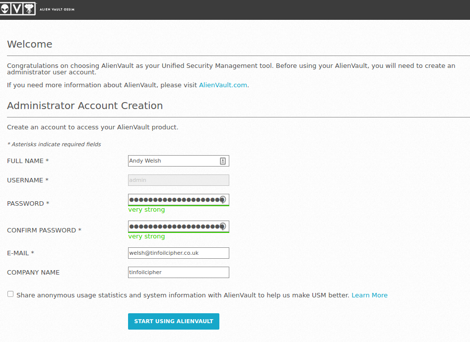
Task: Click the strength indicator below Password field
Action: point(146,210)
